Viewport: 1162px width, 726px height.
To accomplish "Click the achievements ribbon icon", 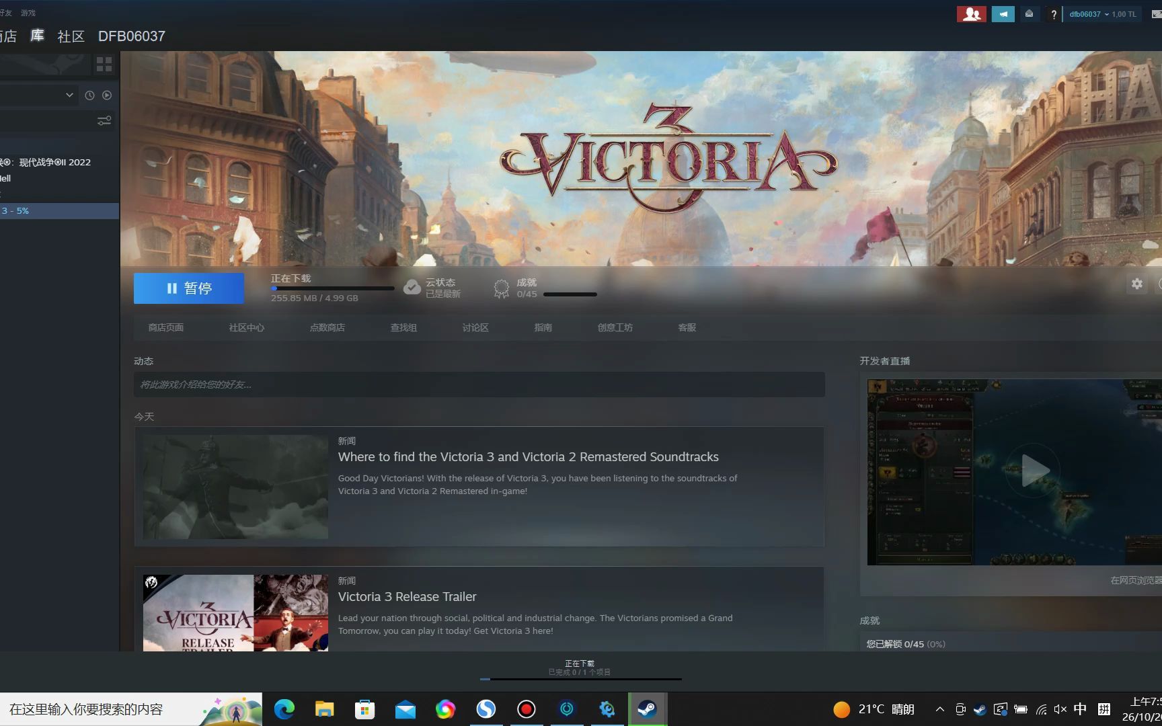I will pyautogui.click(x=501, y=289).
